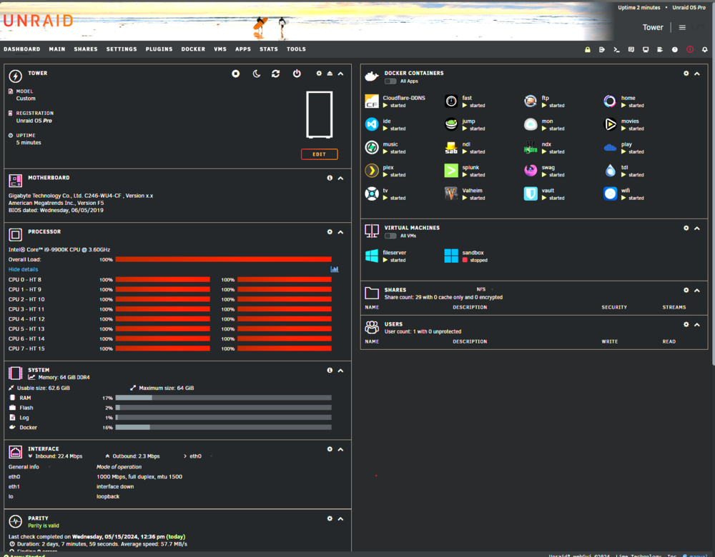
Task: Click the General info selector
Action: 29,467
